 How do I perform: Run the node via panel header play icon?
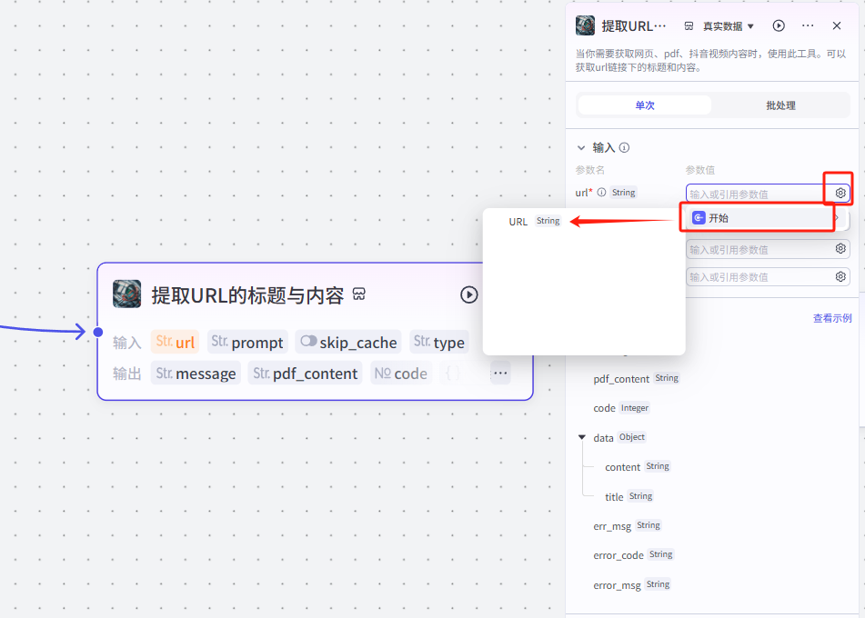pos(779,25)
